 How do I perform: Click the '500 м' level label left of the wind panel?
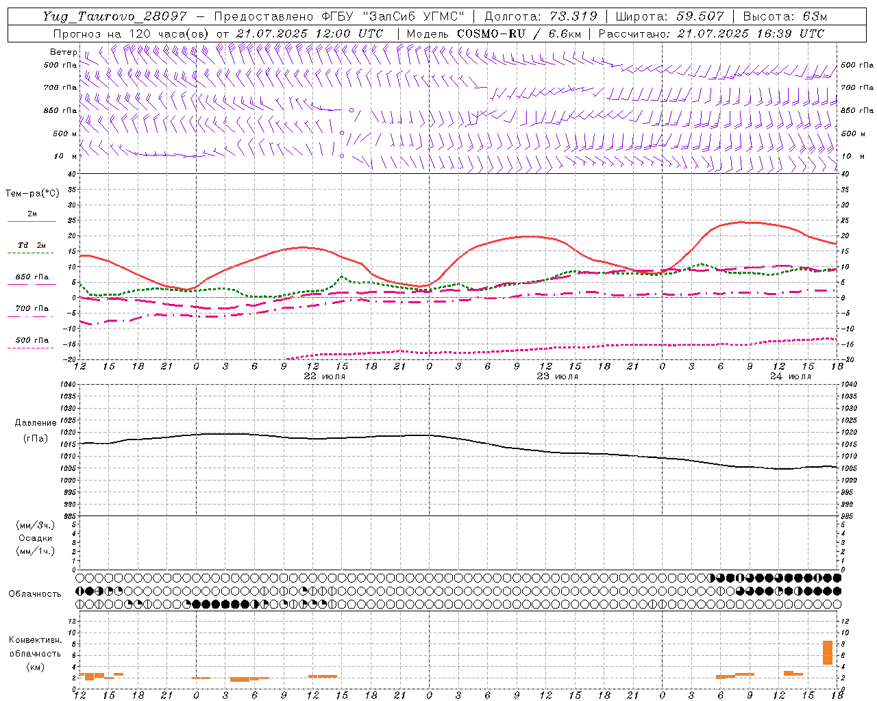64,133
